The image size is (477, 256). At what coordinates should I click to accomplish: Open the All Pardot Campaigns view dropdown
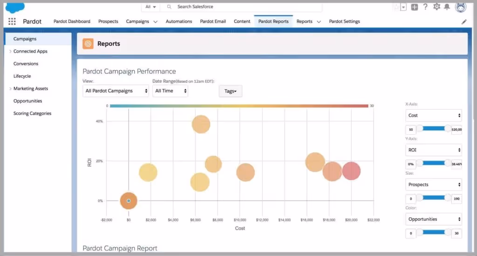point(116,91)
